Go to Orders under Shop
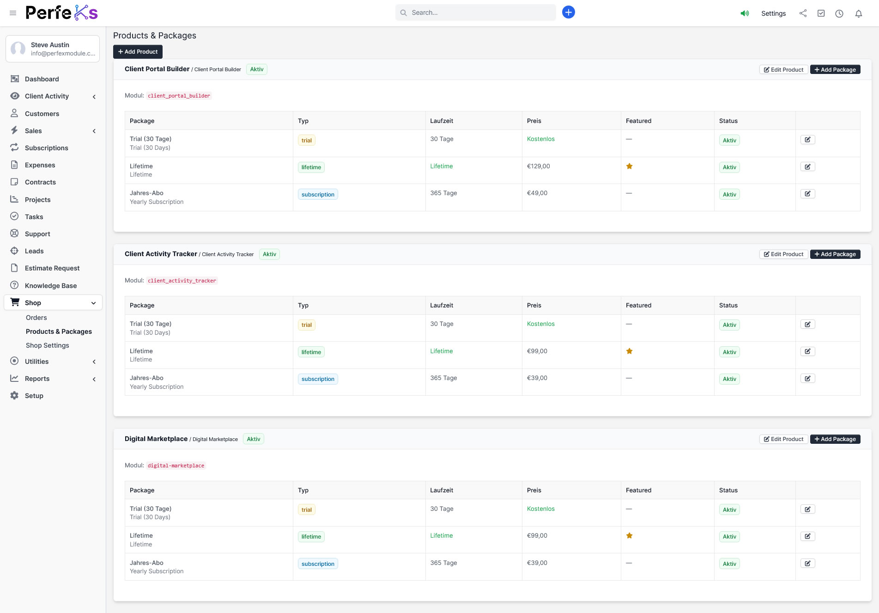 [x=36, y=318]
